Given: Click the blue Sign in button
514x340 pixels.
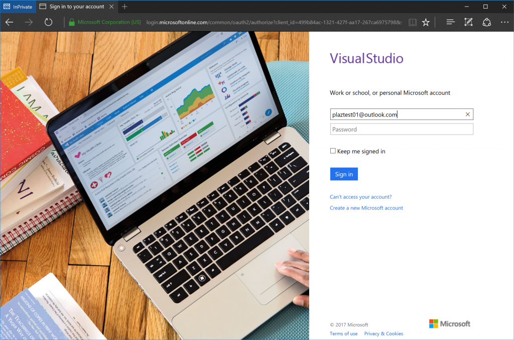Looking at the screenshot, I should pos(344,174).
